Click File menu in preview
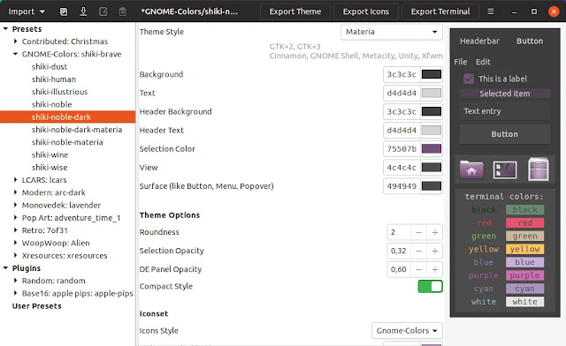The width and height of the screenshot is (566, 346). point(461,62)
